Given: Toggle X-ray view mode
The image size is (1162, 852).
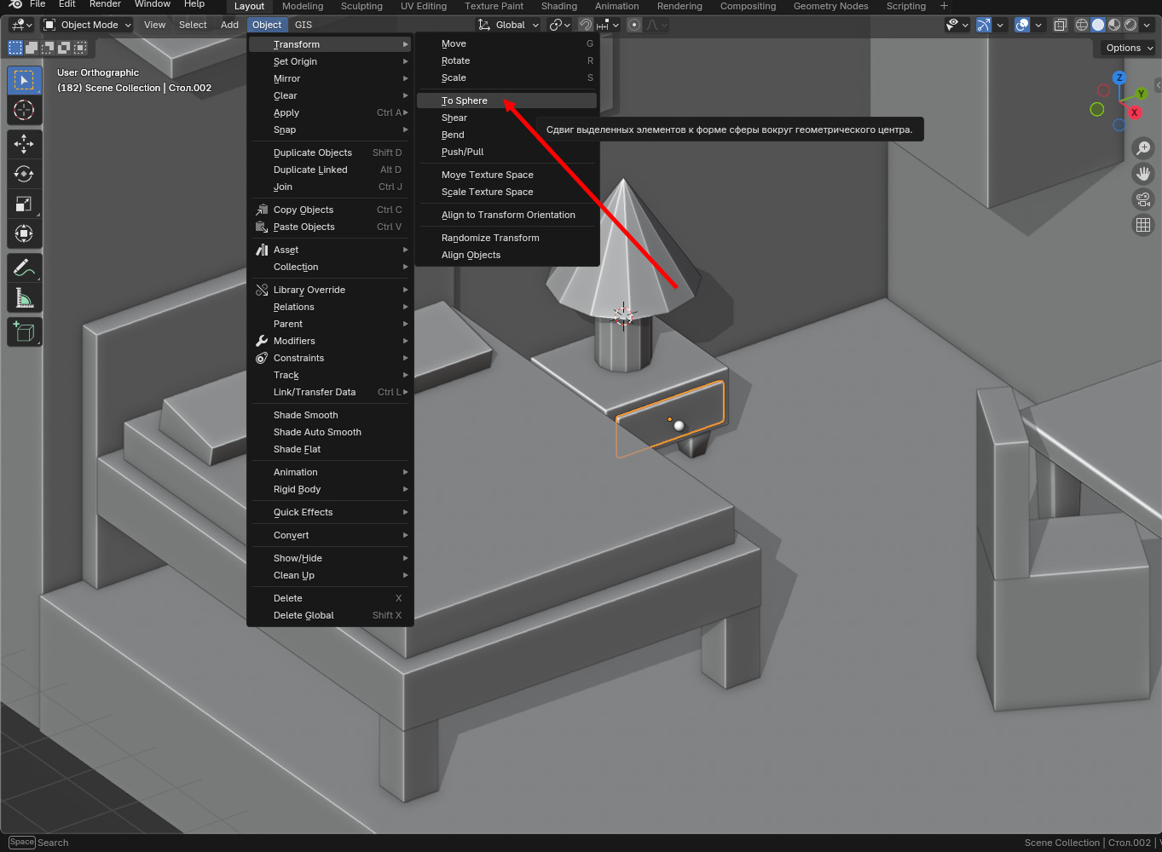Looking at the screenshot, I should (x=1060, y=25).
